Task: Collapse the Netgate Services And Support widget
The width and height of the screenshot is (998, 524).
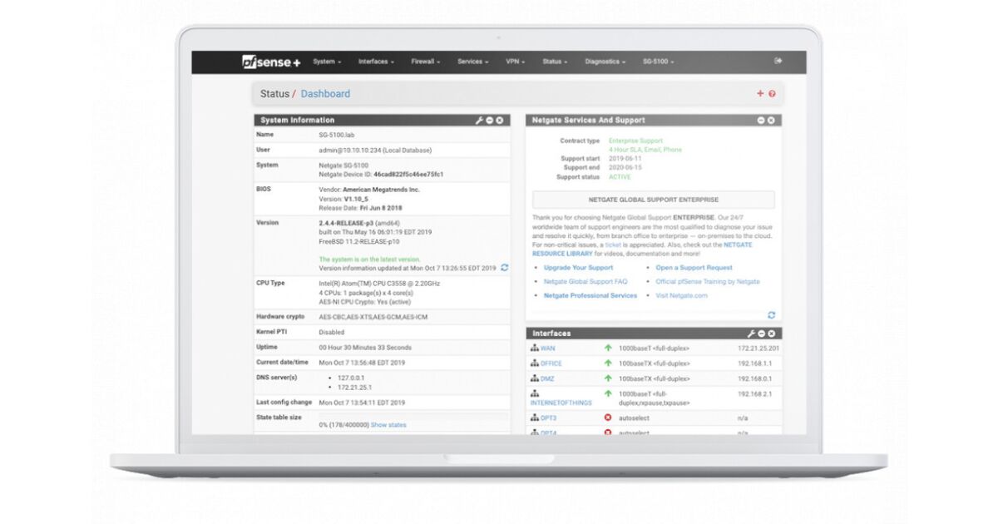Action: (760, 121)
